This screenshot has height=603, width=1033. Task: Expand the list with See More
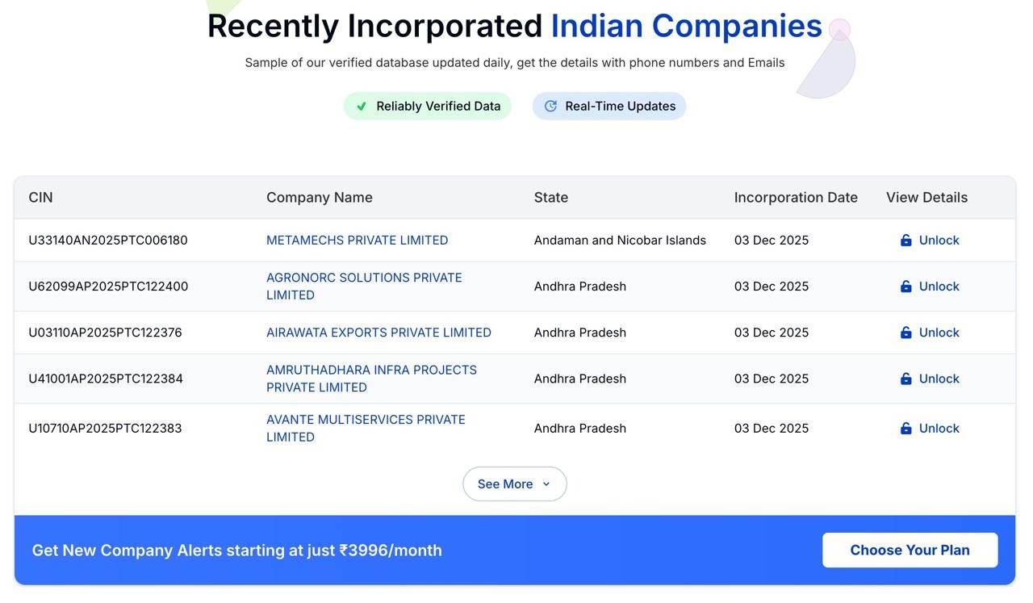pos(505,484)
